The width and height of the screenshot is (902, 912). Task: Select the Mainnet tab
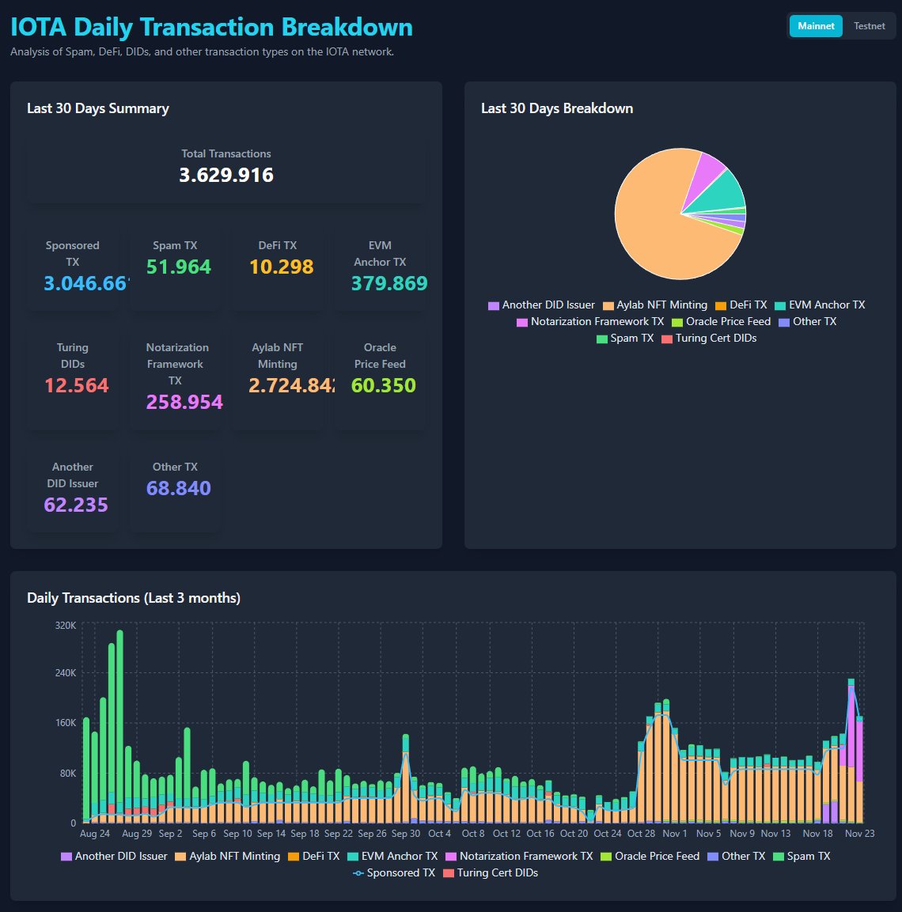click(x=816, y=25)
